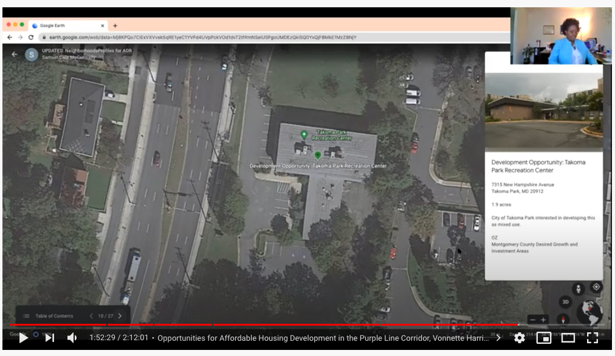
Task: Click the info panel title Development Opportunity
Action: click(x=538, y=166)
